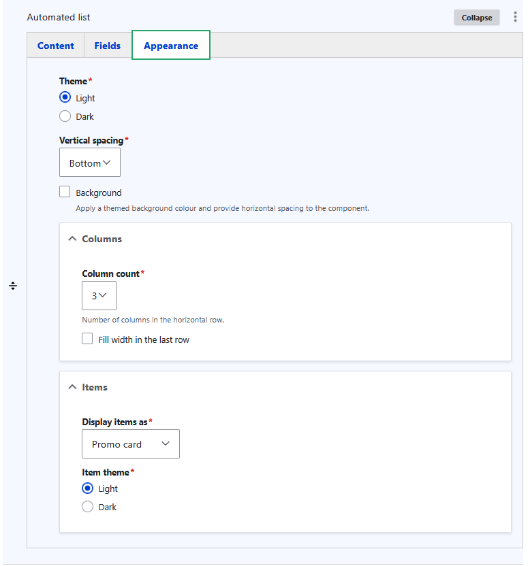Viewport: 528px width, 566px height.
Task: Collapse the Automated list component
Action: [477, 18]
